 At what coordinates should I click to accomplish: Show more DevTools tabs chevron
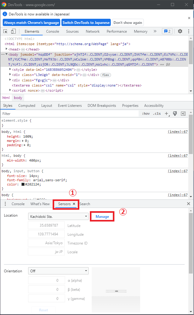[x=155, y=31]
